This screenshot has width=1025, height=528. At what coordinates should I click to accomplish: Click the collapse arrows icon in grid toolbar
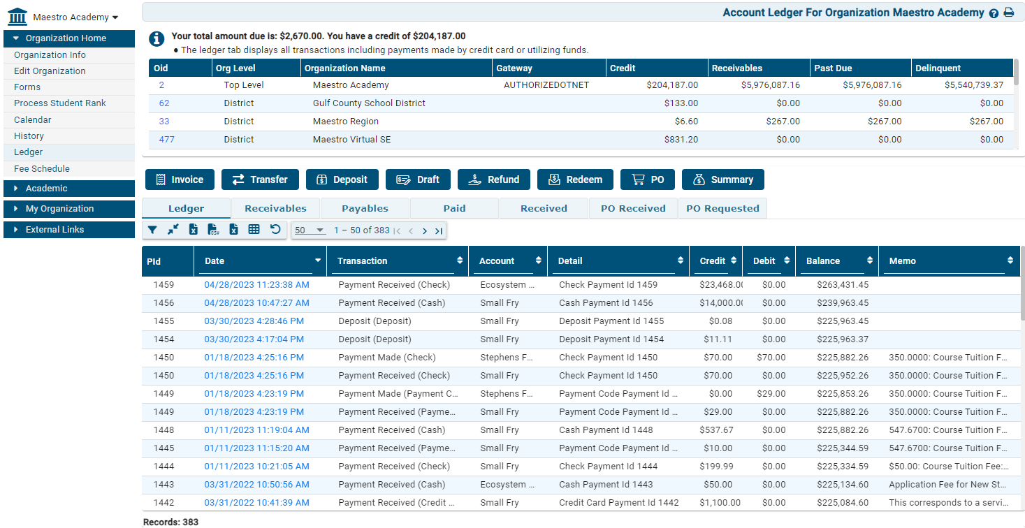tap(173, 230)
